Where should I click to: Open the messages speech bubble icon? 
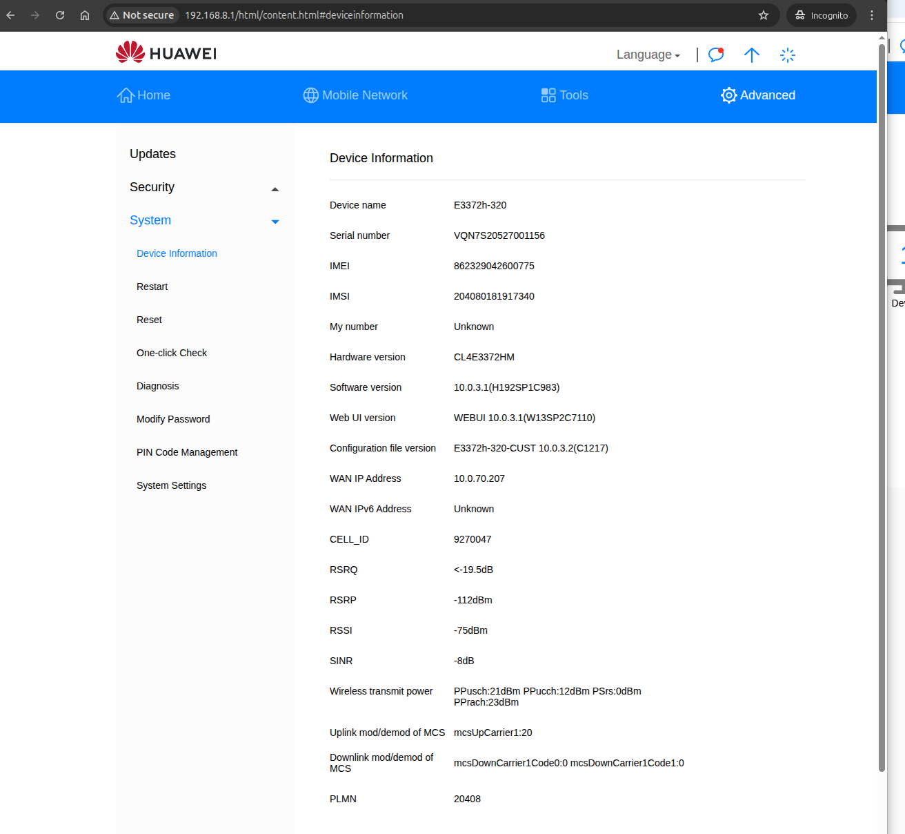[x=716, y=55]
